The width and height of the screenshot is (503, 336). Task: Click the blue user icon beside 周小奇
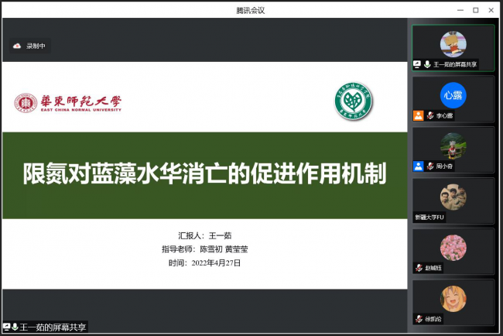[x=418, y=166]
